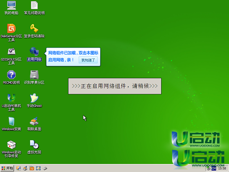Click the quick-launch brush refresh icon
Image resolution: width=229 pixels, height=172 pixels.
(x=25, y=168)
